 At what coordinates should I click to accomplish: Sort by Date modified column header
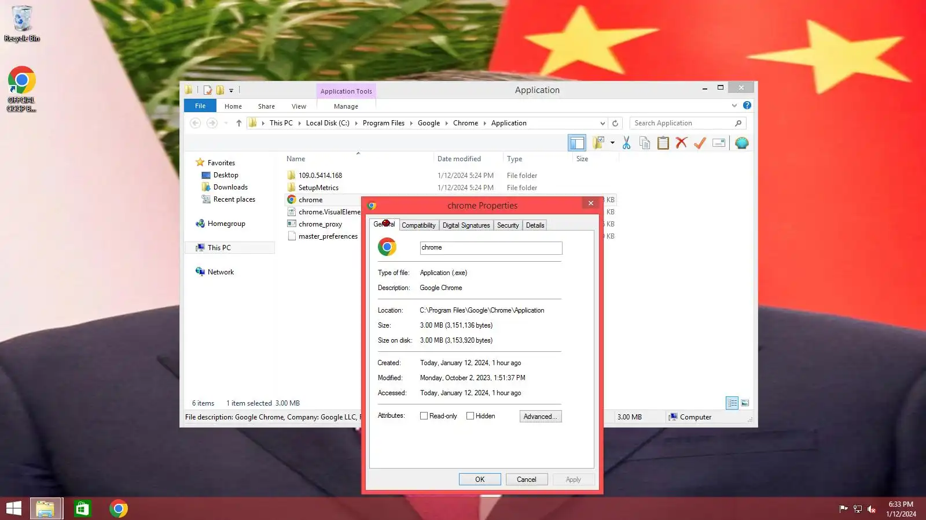click(x=459, y=159)
